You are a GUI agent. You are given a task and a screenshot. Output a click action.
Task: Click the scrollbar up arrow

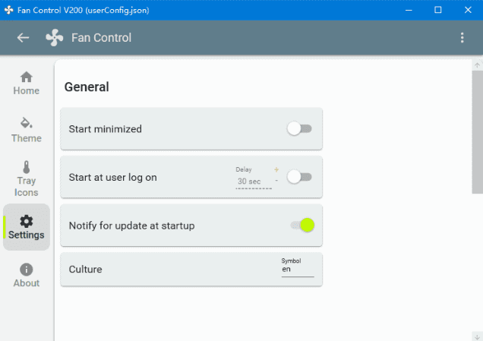[477, 66]
